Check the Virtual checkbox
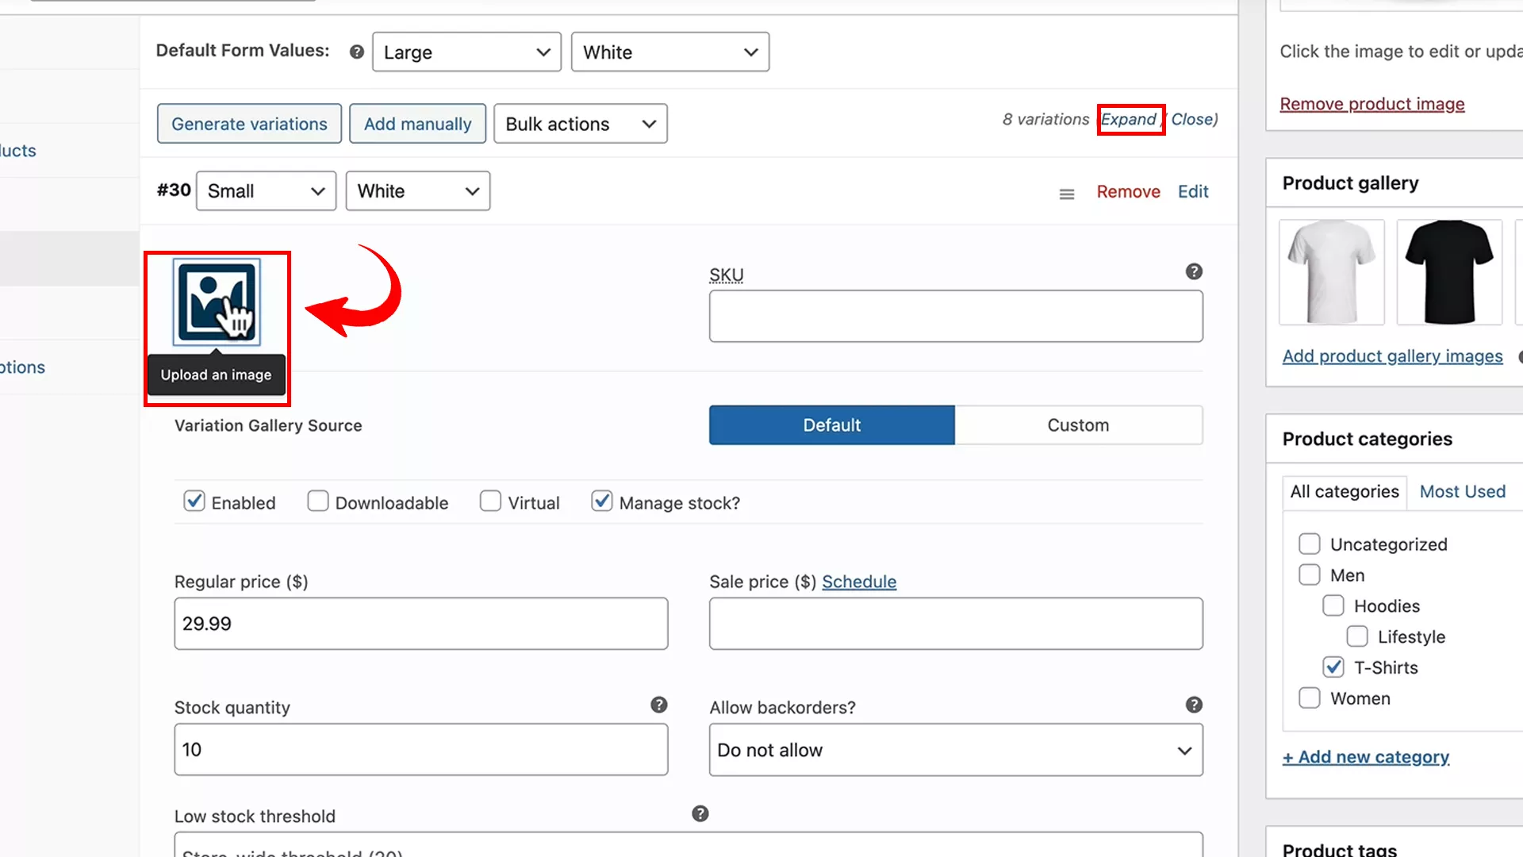This screenshot has width=1523, height=857. 490,501
